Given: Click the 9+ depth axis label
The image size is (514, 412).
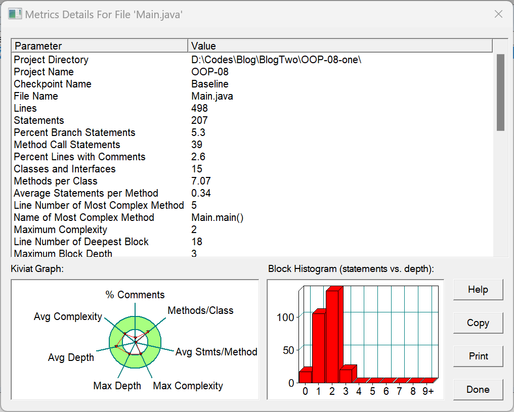Looking at the screenshot, I should (428, 391).
